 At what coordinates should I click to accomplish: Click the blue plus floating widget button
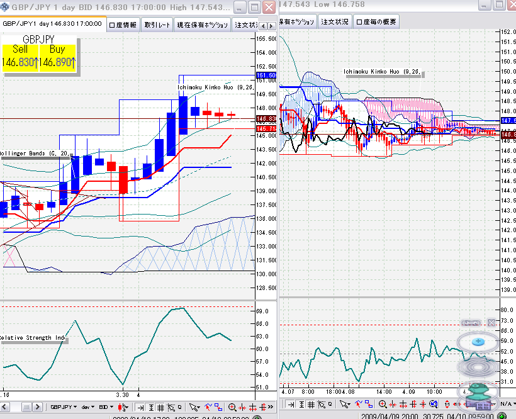pyautogui.click(x=478, y=342)
